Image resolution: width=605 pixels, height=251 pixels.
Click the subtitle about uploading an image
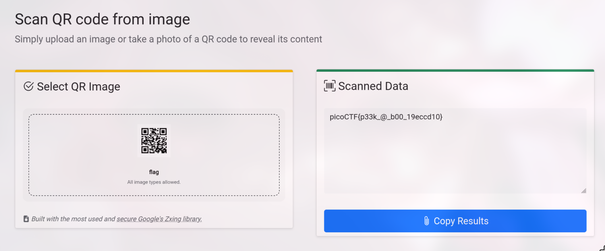pyautogui.click(x=168, y=39)
